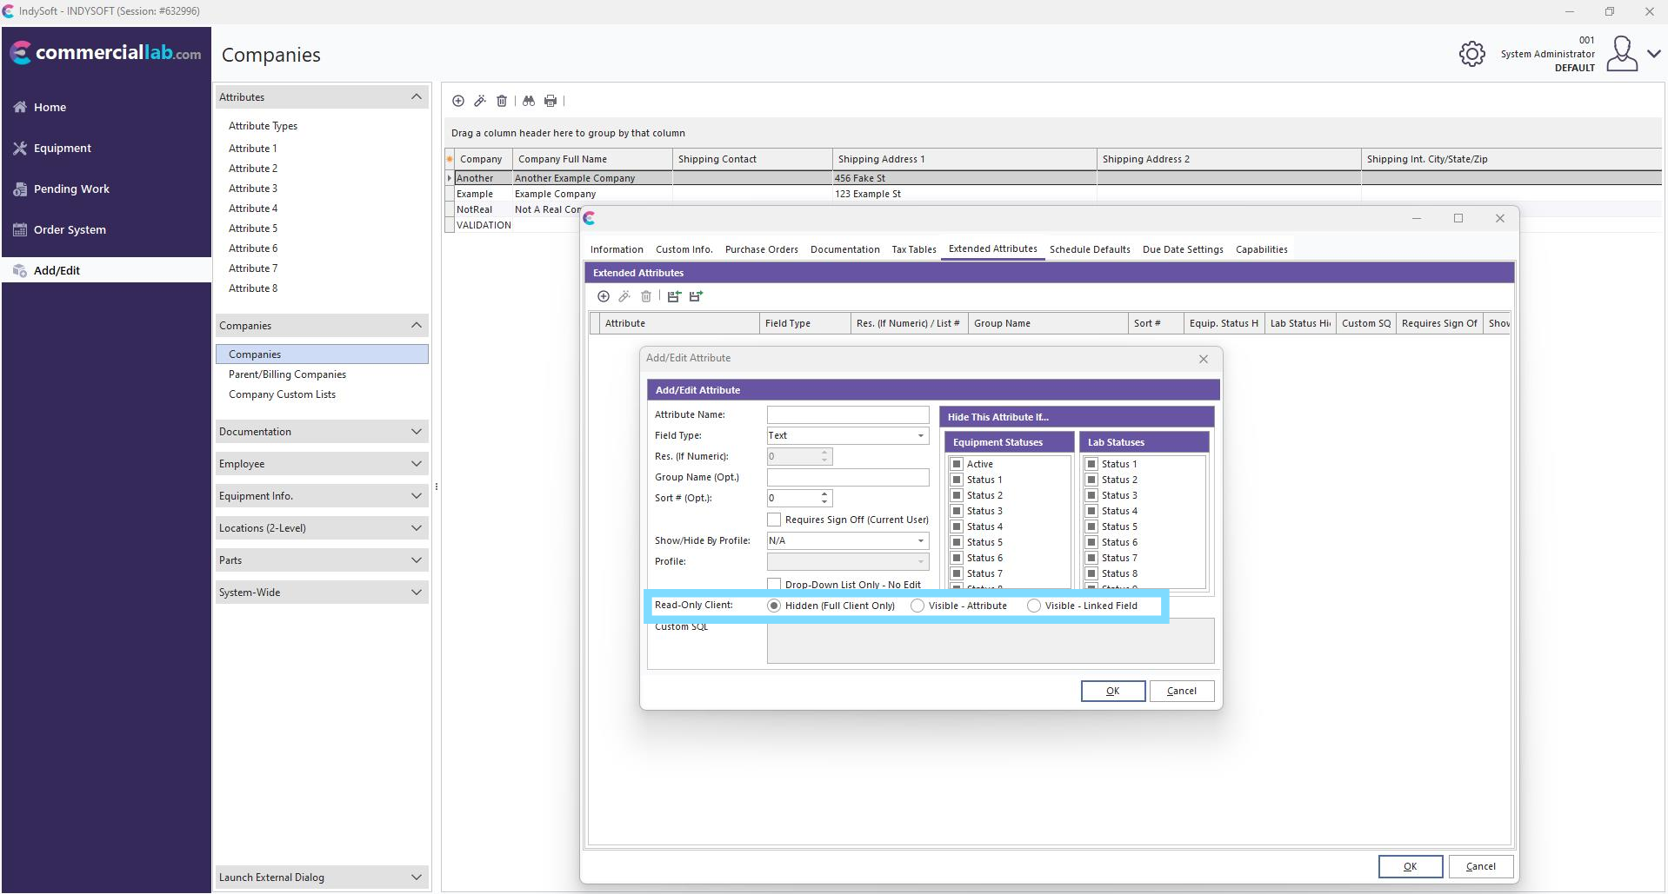Viewport: 1668px width, 894px height.
Task: Edit the selected company record
Action: coord(480,101)
